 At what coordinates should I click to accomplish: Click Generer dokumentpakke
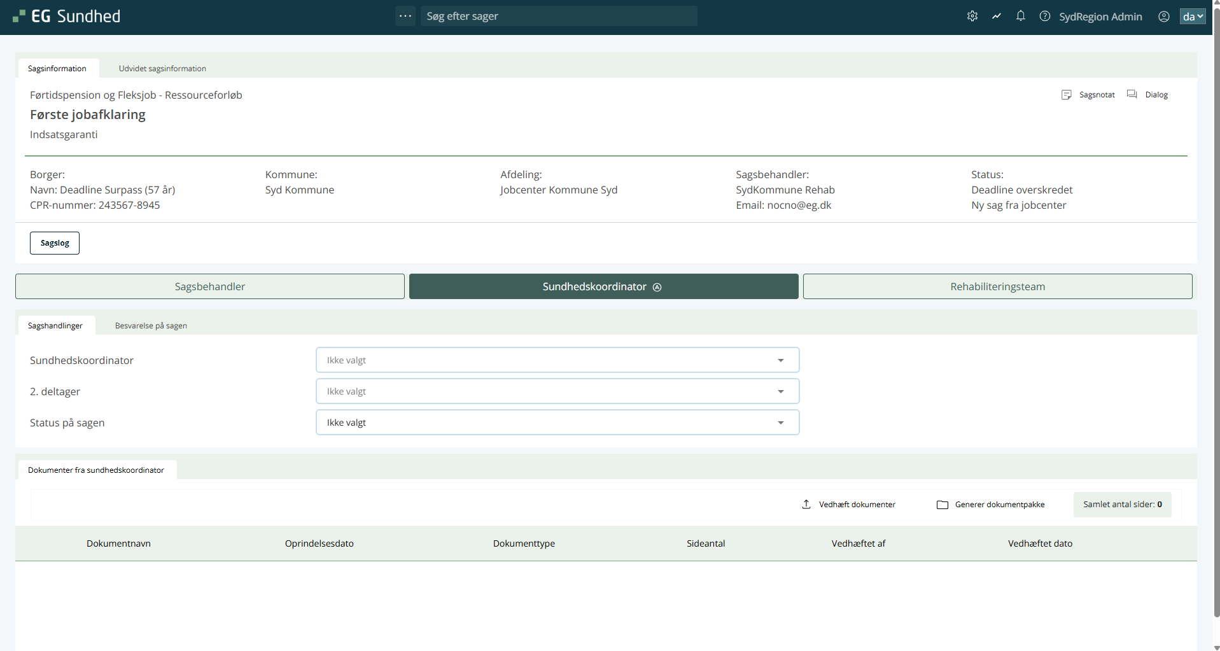(x=991, y=505)
